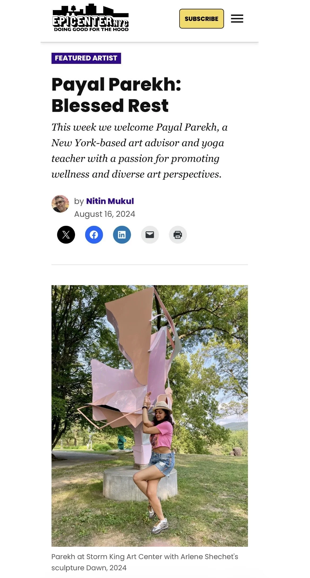Email this article via envelope icon
Screen dimensions: 310x578
(x=150, y=235)
